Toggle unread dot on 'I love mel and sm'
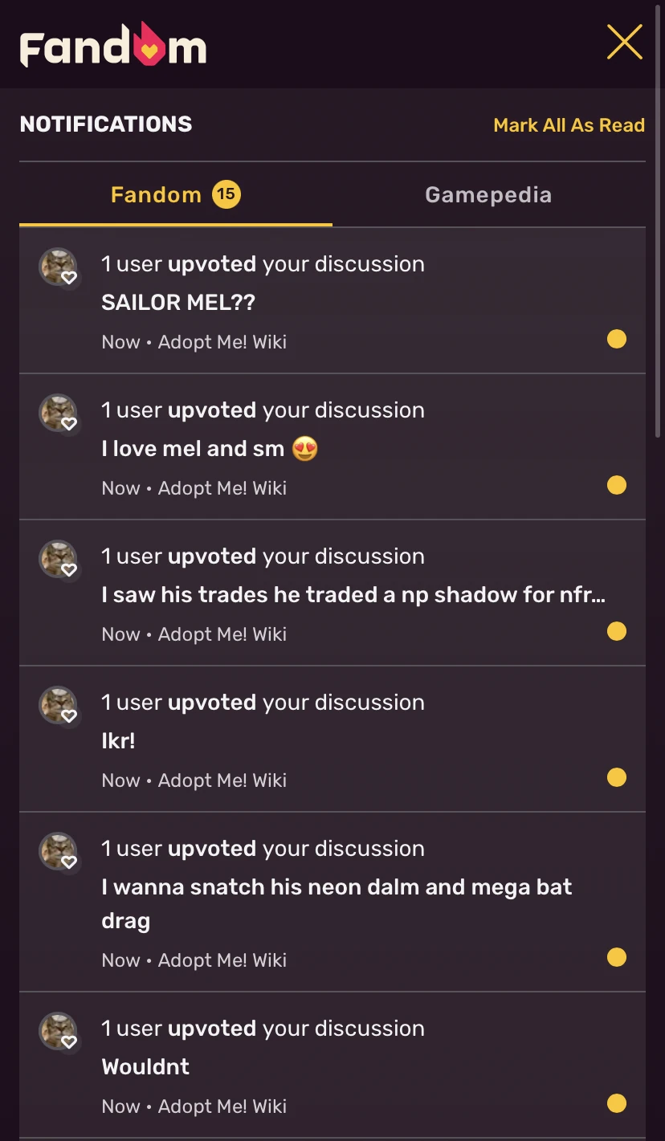665x1141 pixels. [617, 486]
